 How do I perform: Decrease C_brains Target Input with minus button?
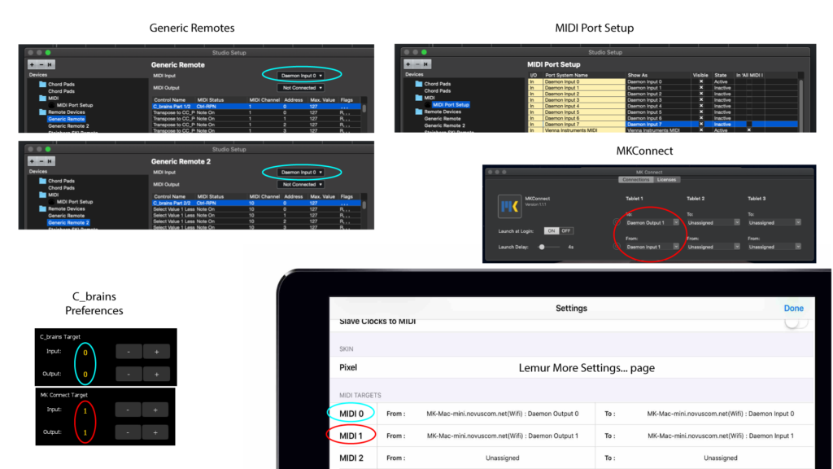[129, 352]
